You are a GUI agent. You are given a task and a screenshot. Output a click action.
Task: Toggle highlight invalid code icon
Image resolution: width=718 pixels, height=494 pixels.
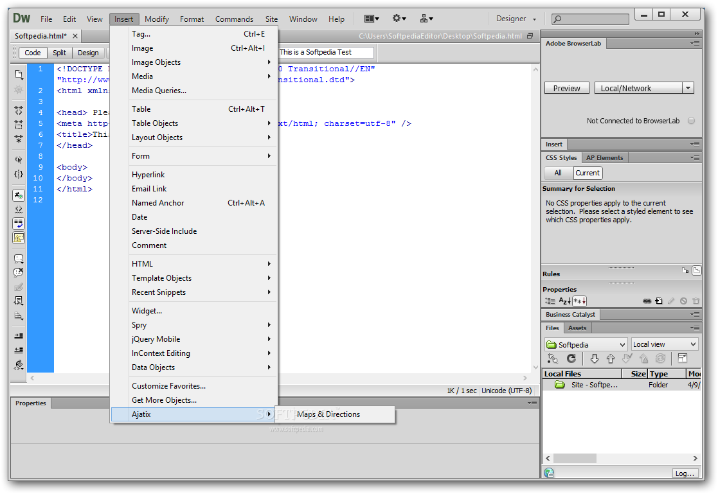(x=18, y=209)
